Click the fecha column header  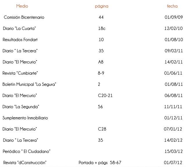click(x=172, y=6)
